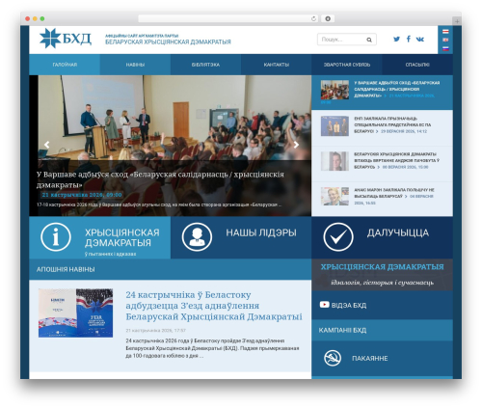Screen dimensions: 482x408
Task: Reload page using browser refresh icon
Action: click(313, 18)
